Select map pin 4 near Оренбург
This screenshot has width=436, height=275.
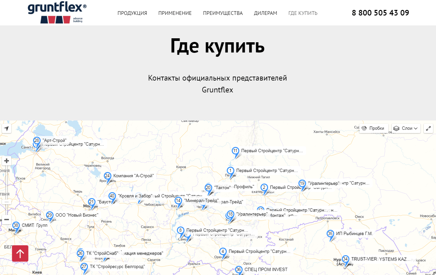click(x=223, y=252)
